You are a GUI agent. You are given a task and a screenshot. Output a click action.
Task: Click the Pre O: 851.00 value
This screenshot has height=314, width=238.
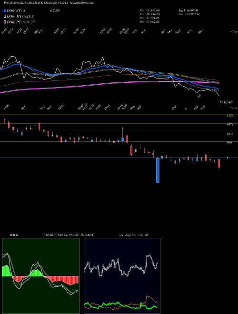pyautogui.click(x=149, y=10)
